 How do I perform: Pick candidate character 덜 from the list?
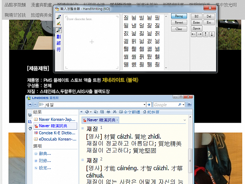coord(142,26)
